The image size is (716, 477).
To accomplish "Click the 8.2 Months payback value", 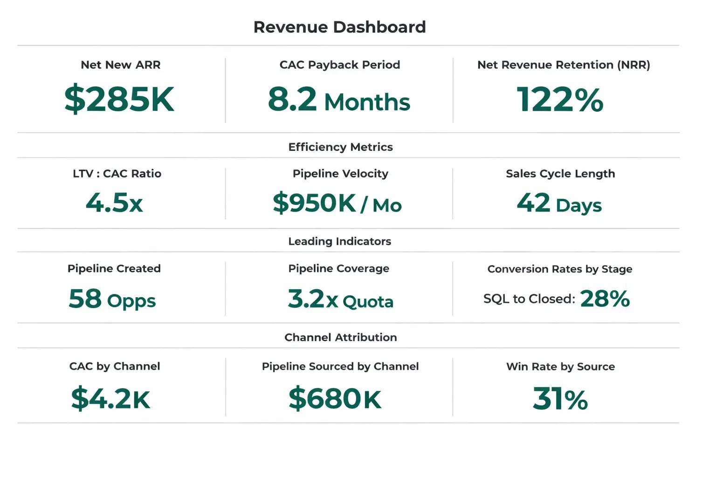I will tap(339, 101).
